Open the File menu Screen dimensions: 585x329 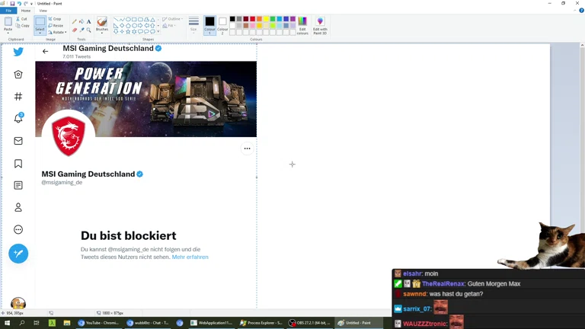8,11
